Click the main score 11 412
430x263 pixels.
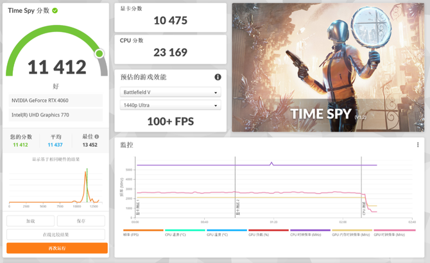click(x=57, y=67)
